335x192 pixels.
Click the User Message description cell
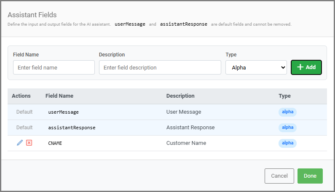pyautogui.click(x=184, y=112)
